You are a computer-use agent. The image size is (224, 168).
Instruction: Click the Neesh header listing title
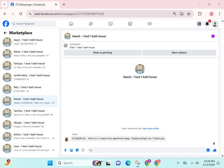[89, 36]
